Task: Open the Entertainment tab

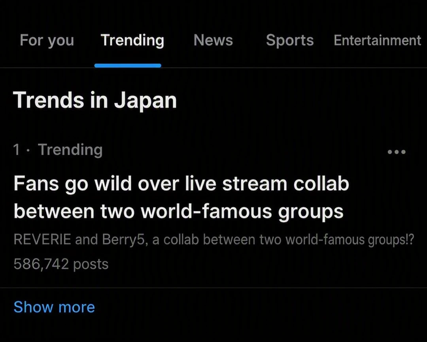Action: (378, 40)
